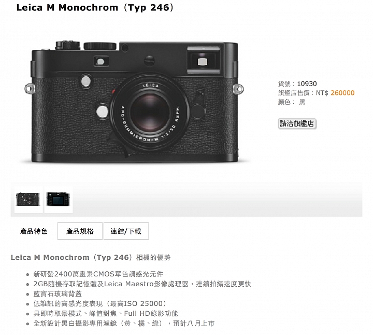373x335 pixels.
Task: Switch to the 產品特色 tab
Action: tap(34, 231)
